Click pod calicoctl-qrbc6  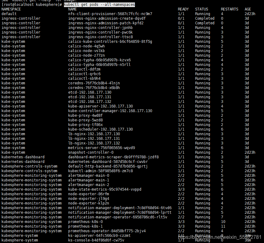point(84,74)
